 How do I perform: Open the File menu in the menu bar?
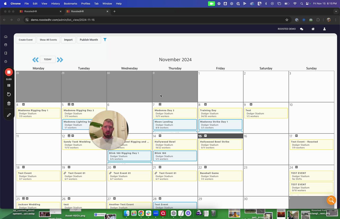pyautogui.click(x=27, y=3)
